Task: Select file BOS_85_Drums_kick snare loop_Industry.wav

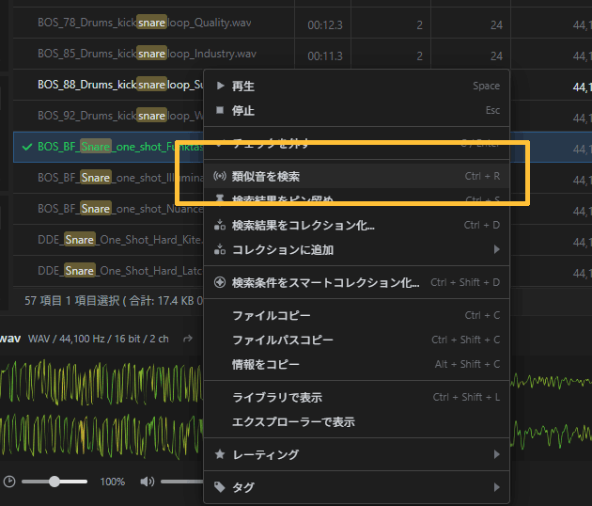Action: click(x=147, y=54)
